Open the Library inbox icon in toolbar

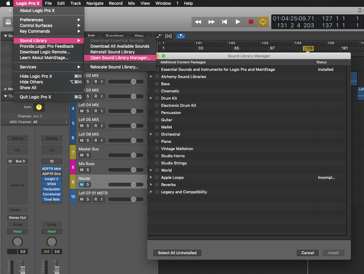[8, 22]
